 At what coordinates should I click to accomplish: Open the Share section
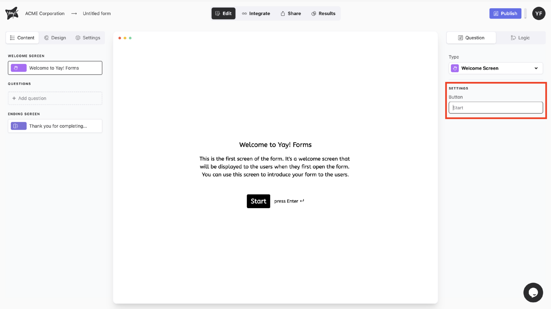[x=291, y=13]
